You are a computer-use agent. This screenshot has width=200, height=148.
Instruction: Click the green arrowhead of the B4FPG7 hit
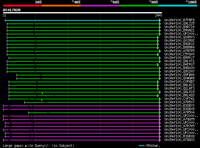[158, 65]
